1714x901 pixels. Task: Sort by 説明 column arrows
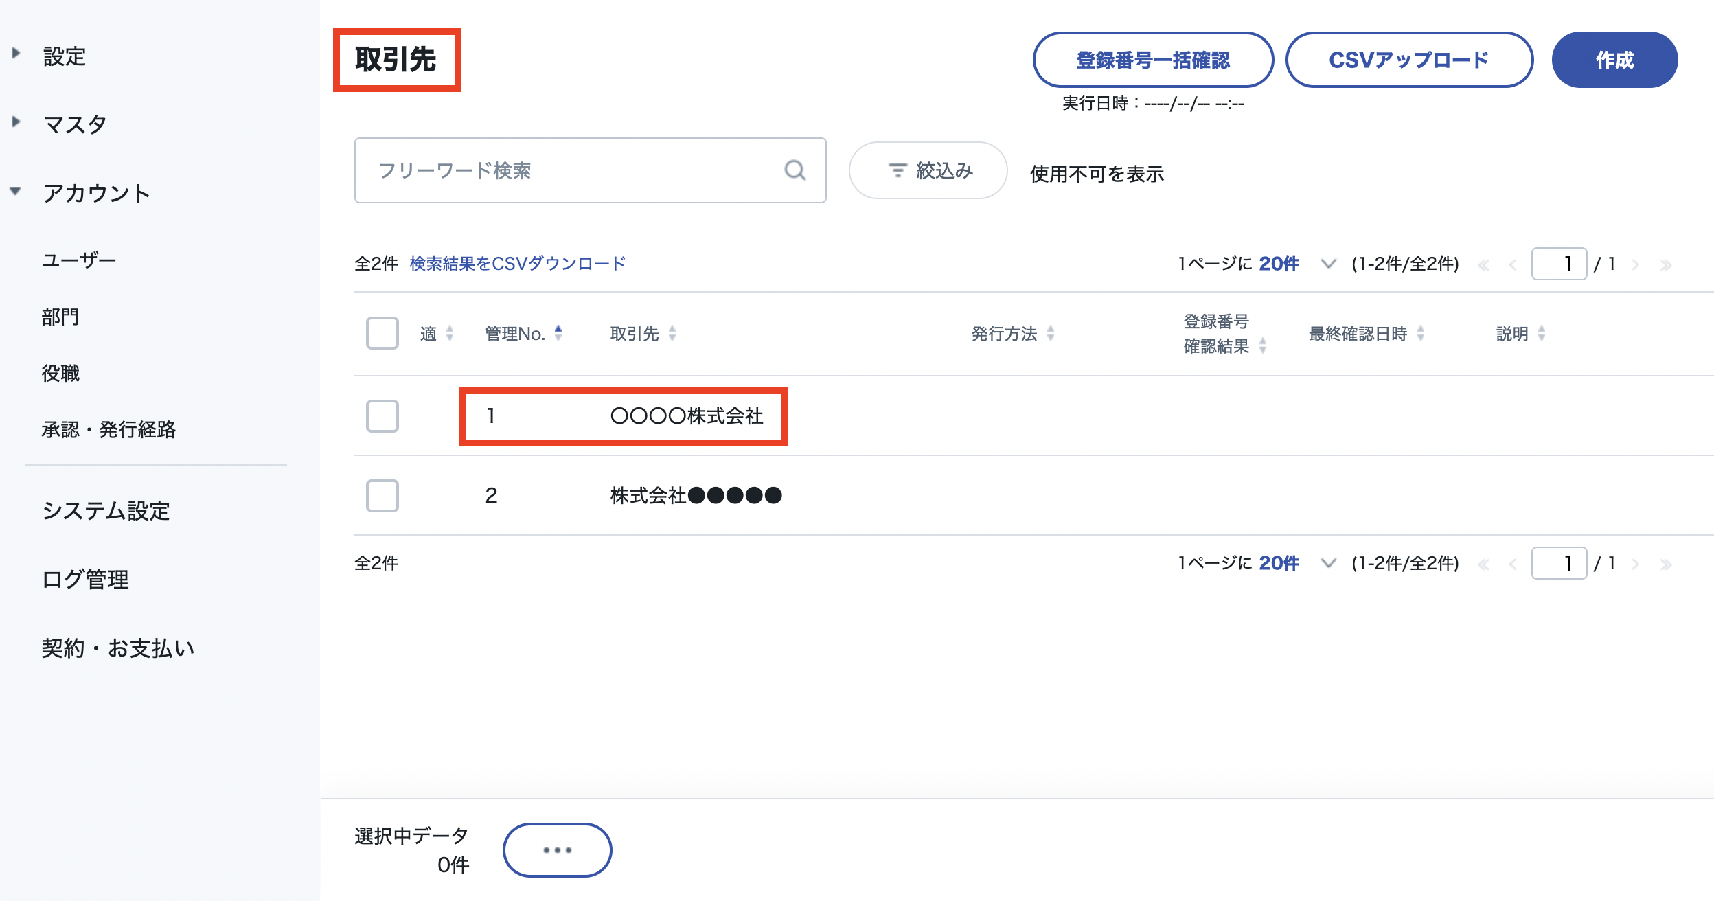1542,333
